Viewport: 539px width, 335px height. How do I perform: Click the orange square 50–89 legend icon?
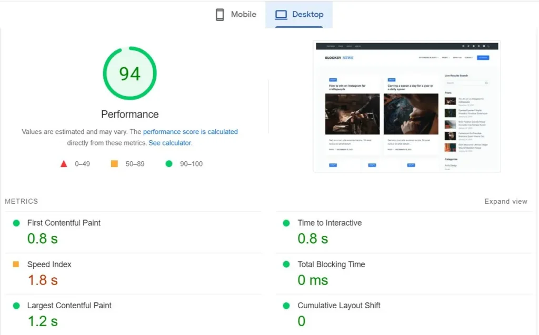[x=114, y=164]
